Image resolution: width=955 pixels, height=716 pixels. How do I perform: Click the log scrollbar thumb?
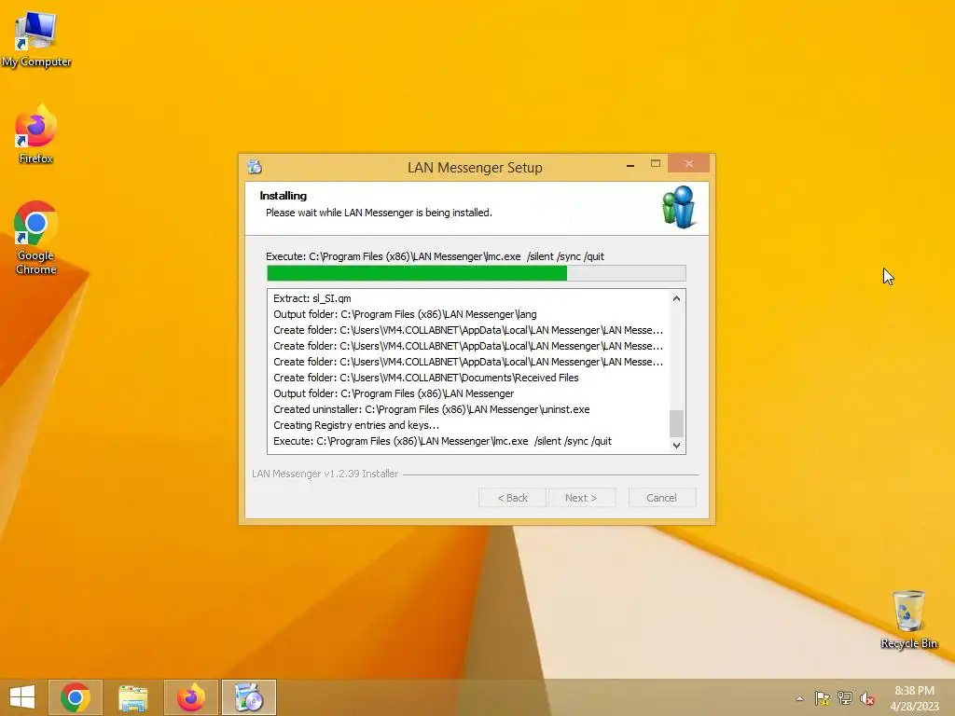pyautogui.click(x=676, y=423)
